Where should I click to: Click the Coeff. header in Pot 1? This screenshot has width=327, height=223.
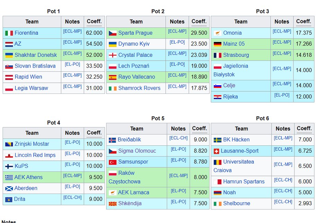point(94,21)
